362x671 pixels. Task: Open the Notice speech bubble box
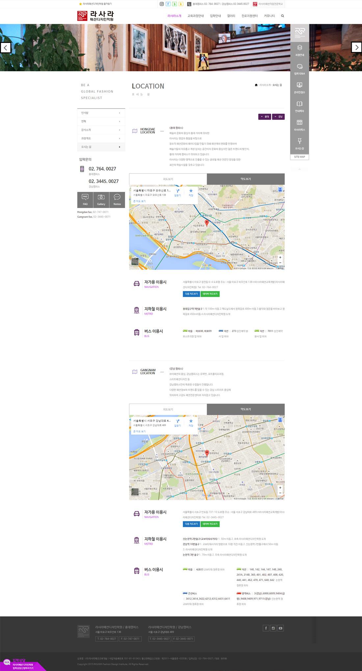117,200
